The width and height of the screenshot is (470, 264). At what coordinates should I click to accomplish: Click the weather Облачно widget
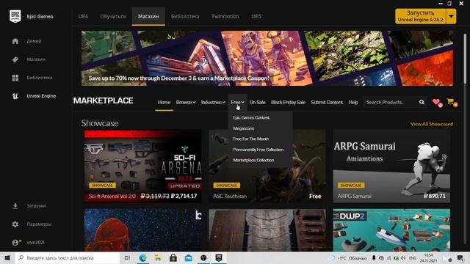pos(349,257)
